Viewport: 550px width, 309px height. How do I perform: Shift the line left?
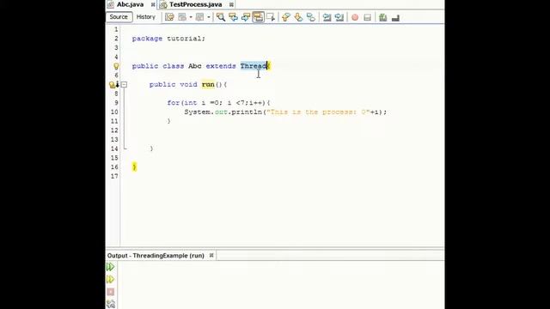click(x=327, y=17)
